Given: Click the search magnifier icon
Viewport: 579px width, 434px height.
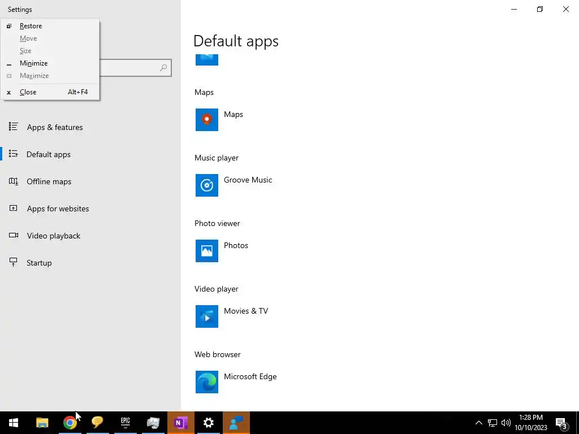Looking at the screenshot, I should coord(163,68).
